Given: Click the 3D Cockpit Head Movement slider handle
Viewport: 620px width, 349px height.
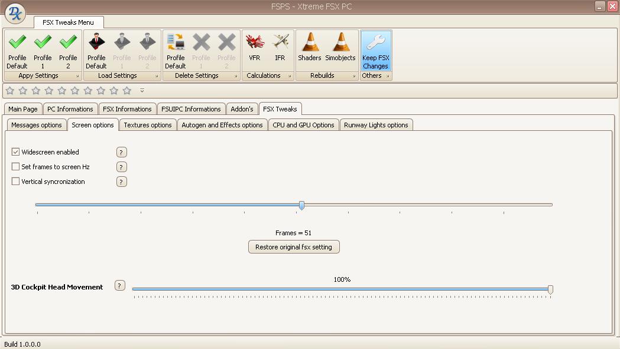Looking at the screenshot, I should point(550,290).
